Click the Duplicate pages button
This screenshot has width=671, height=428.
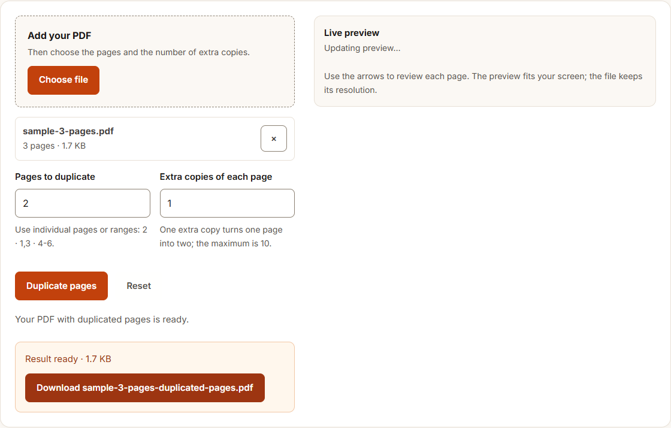(61, 286)
